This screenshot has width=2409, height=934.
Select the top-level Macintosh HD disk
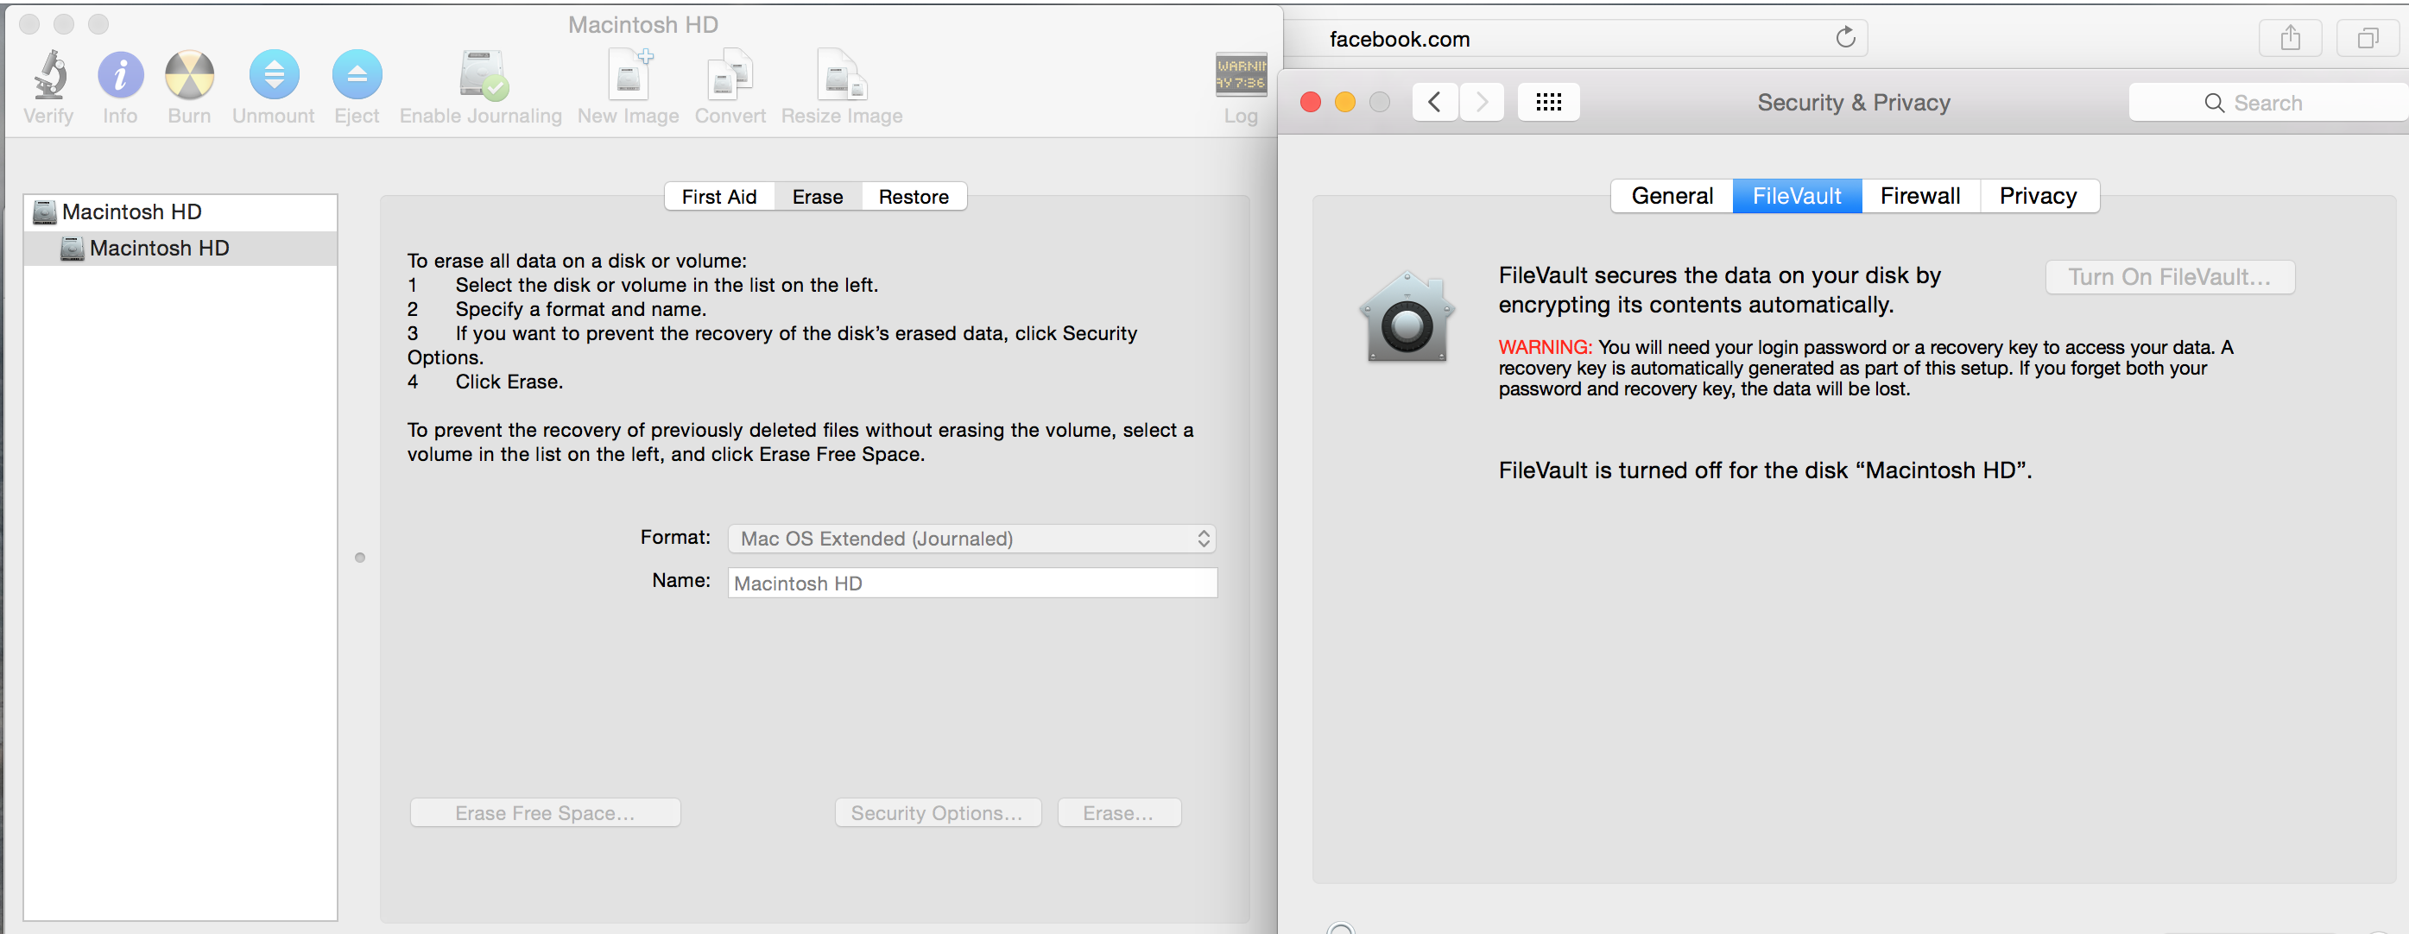(132, 212)
